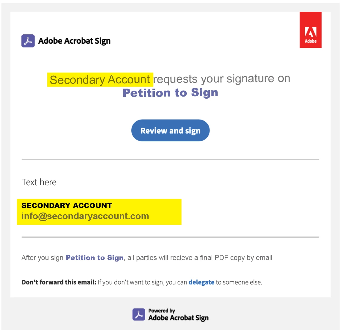The height and width of the screenshot is (330, 352).
Task: Select the highlighted "Secondary Account" heading text
Action: click(x=100, y=80)
